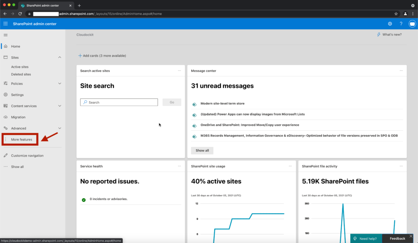Collapse the navigation hamburger menu
This screenshot has width=418, height=243.
(6, 35)
